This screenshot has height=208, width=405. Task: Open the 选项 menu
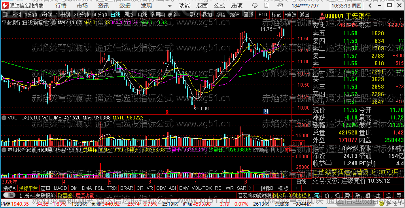coord(237,6)
